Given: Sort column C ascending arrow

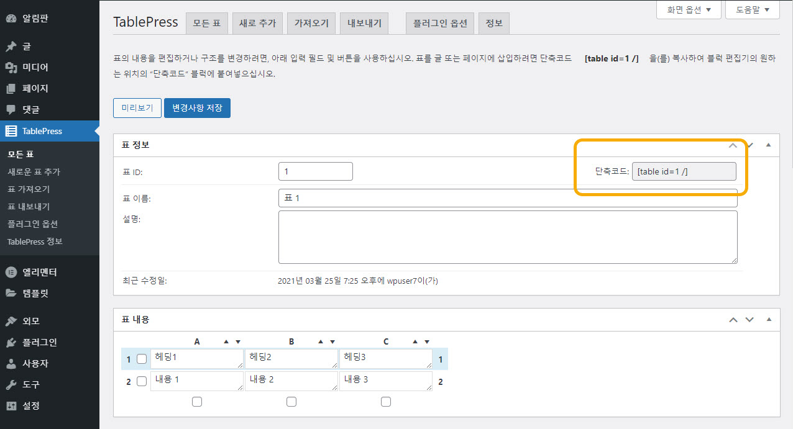Looking at the screenshot, I should (415, 342).
